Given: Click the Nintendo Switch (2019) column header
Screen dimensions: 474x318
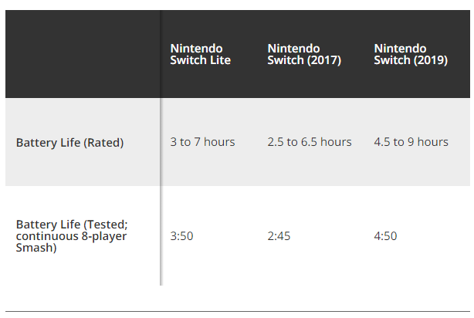Looking at the screenshot, I should (x=411, y=54).
